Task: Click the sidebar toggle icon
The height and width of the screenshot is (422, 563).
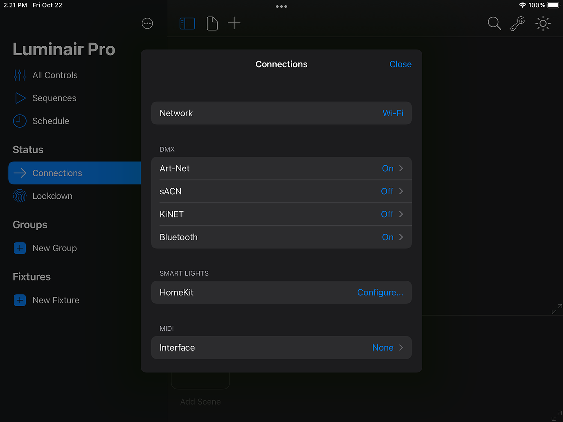Action: 187,23
